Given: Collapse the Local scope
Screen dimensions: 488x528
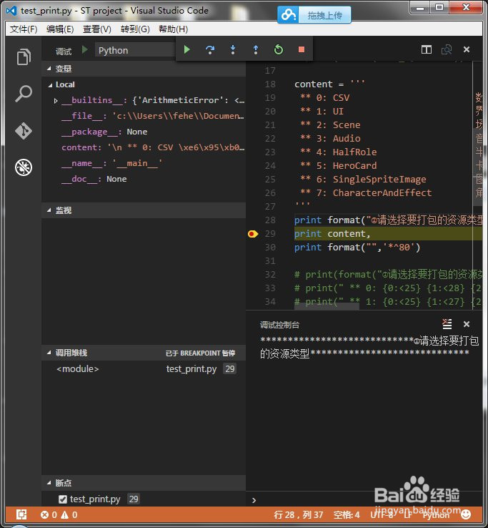Looking at the screenshot, I should 51,85.
